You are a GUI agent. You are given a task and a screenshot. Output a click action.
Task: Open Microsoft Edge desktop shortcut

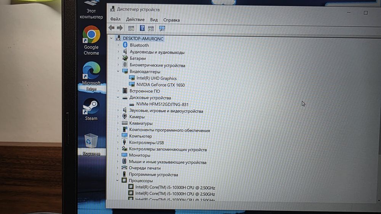tap(91, 76)
